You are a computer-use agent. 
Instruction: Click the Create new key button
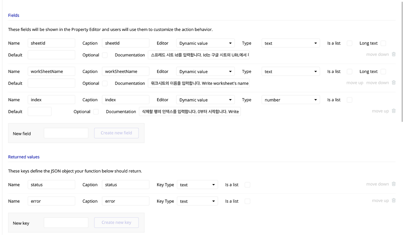tap(116, 223)
